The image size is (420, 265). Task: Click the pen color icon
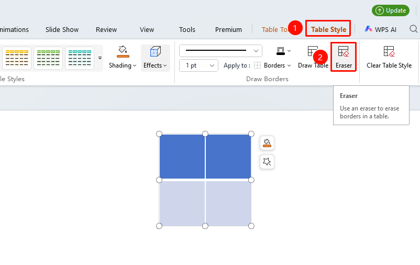coord(281,51)
